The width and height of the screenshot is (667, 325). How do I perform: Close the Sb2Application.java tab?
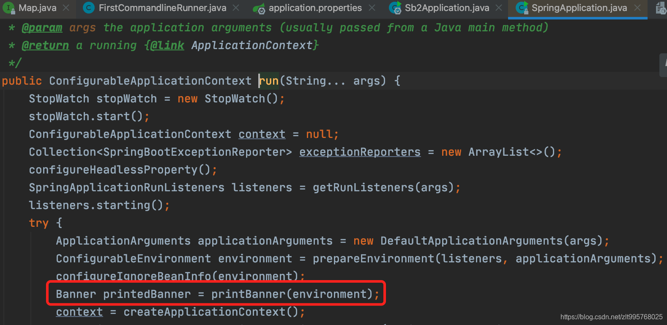pyautogui.click(x=499, y=8)
